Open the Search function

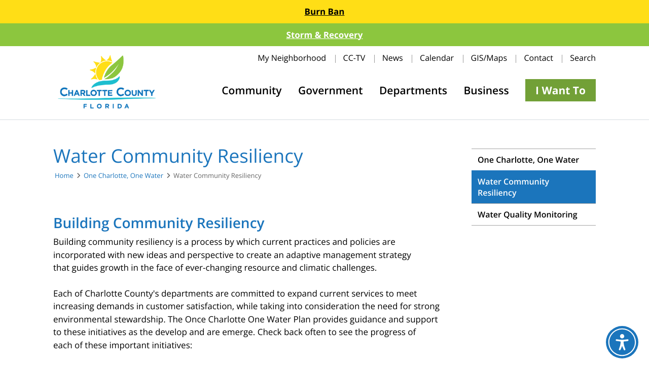click(x=583, y=58)
